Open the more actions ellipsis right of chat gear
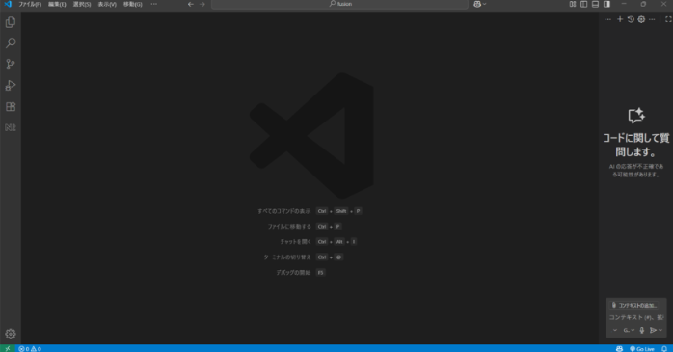This screenshot has height=352, width=673. [652, 19]
